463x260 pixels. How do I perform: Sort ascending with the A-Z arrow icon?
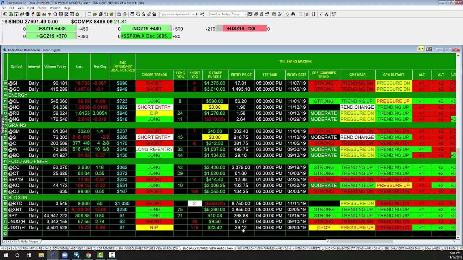pos(308,14)
